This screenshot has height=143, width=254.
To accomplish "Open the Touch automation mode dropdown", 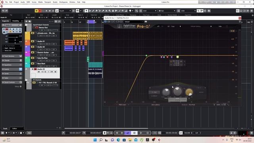I will (x=65, y=11).
